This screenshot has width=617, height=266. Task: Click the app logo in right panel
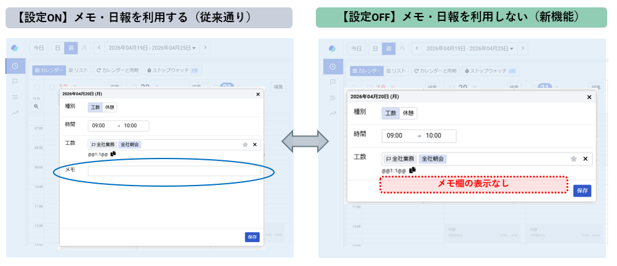[333, 48]
